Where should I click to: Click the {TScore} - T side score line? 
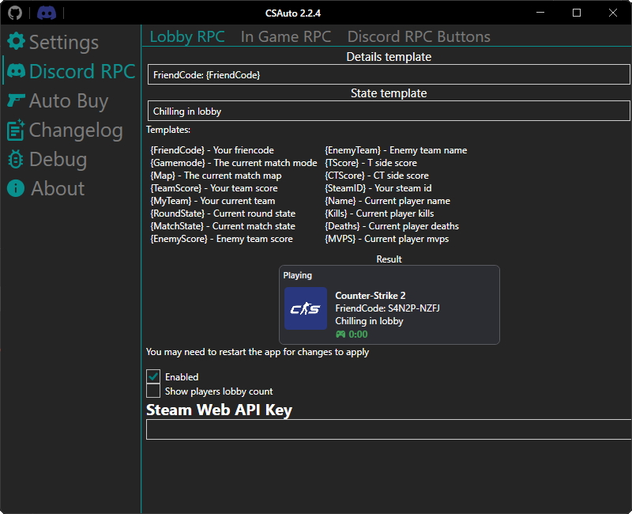(x=371, y=163)
